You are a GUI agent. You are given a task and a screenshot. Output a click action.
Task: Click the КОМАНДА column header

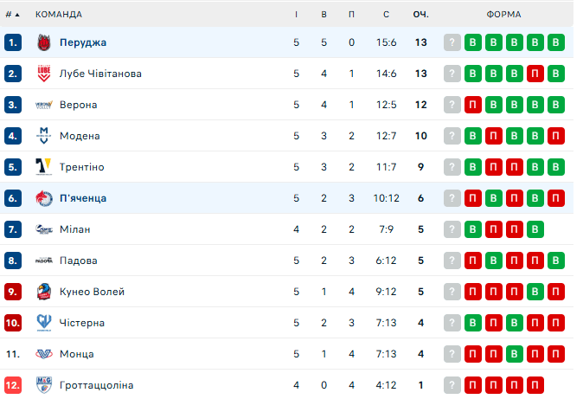pos(59,15)
